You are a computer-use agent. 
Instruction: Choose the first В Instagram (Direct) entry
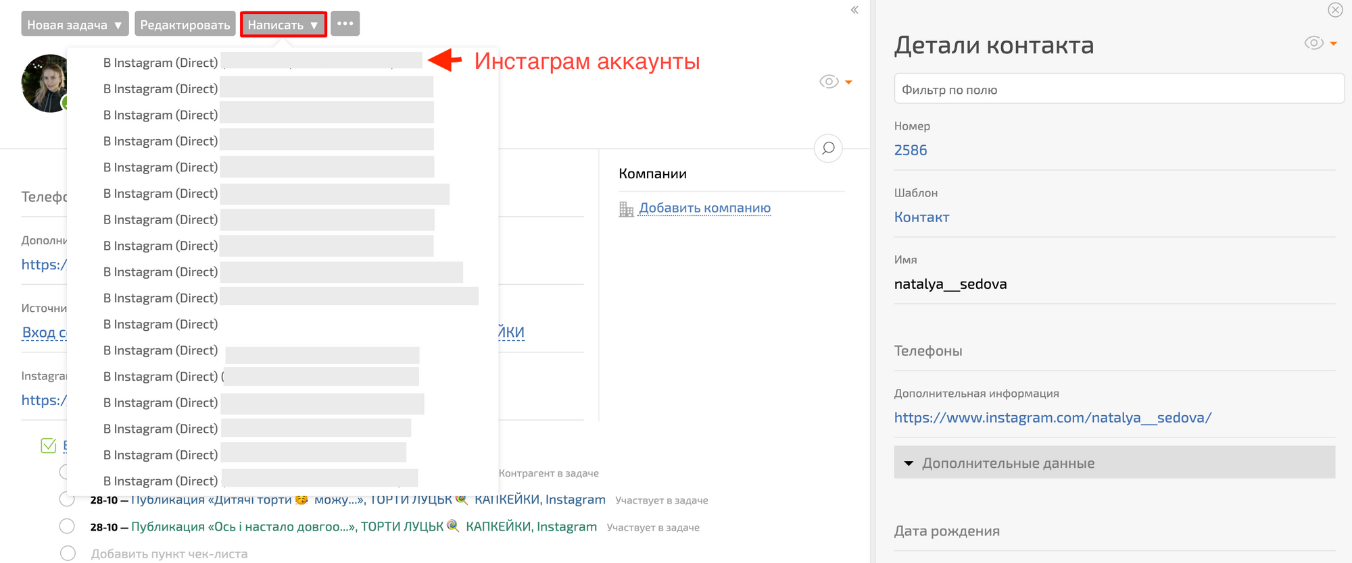tap(161, 63)
